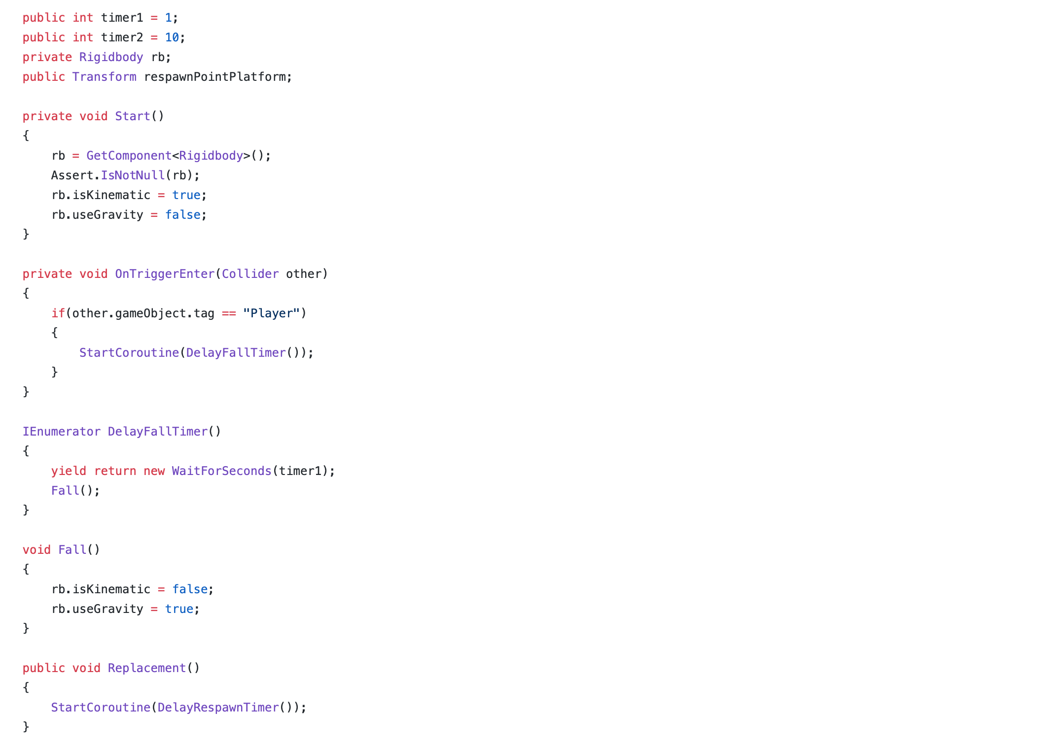The height and width of the screenshot is (745, 1063).
Task: Click the 'Fall();' call inside the coroutine
Action: pyautogui.click(x=75, y=491)
